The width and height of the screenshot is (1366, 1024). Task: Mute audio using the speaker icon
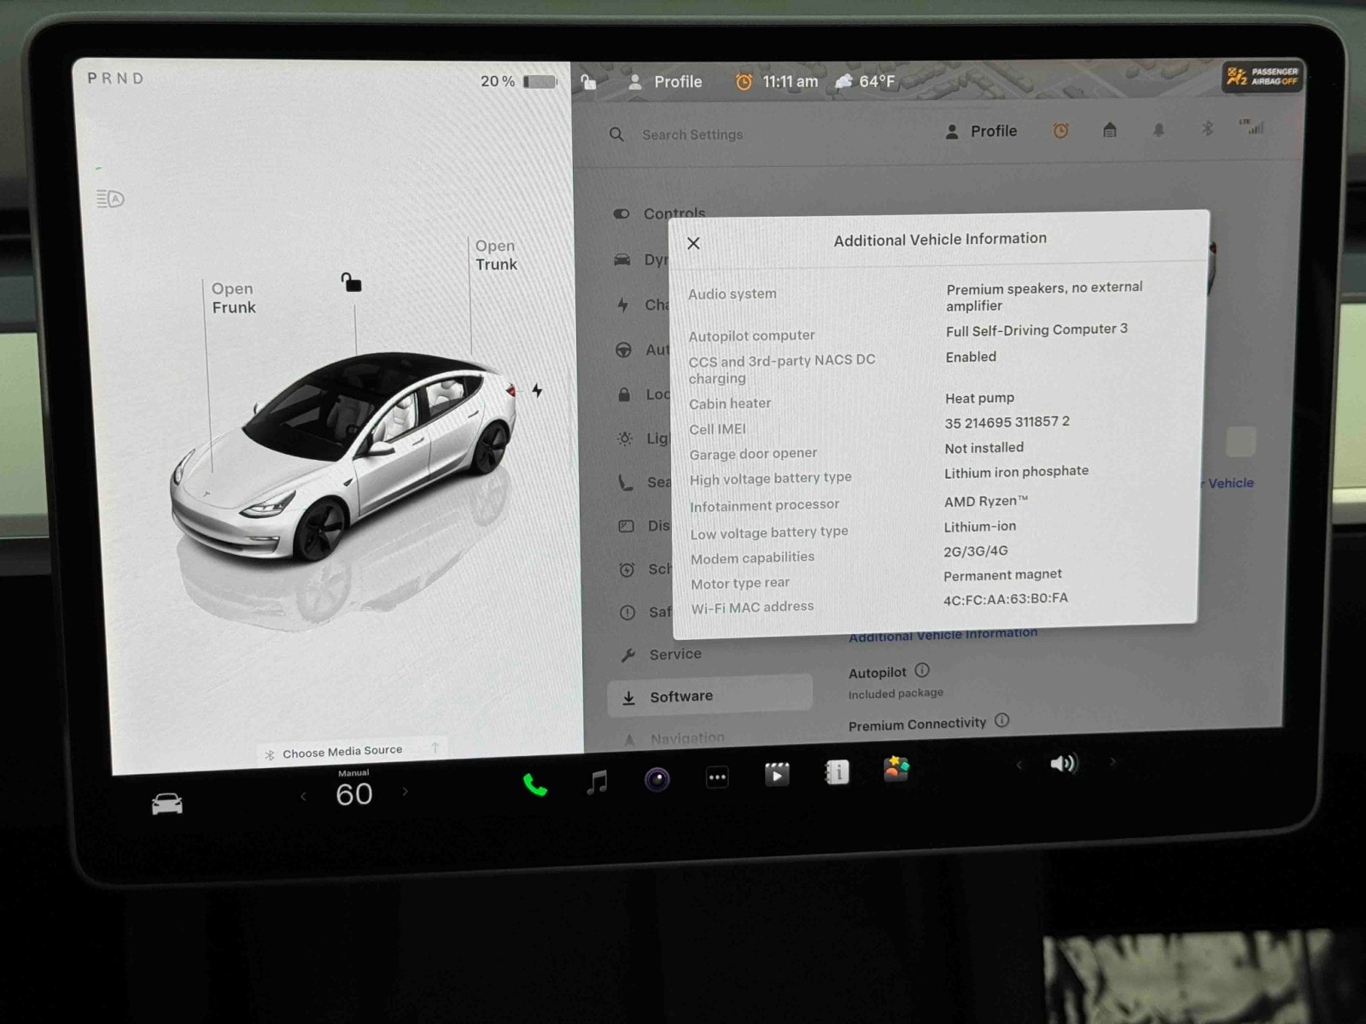pos(1062,763)
